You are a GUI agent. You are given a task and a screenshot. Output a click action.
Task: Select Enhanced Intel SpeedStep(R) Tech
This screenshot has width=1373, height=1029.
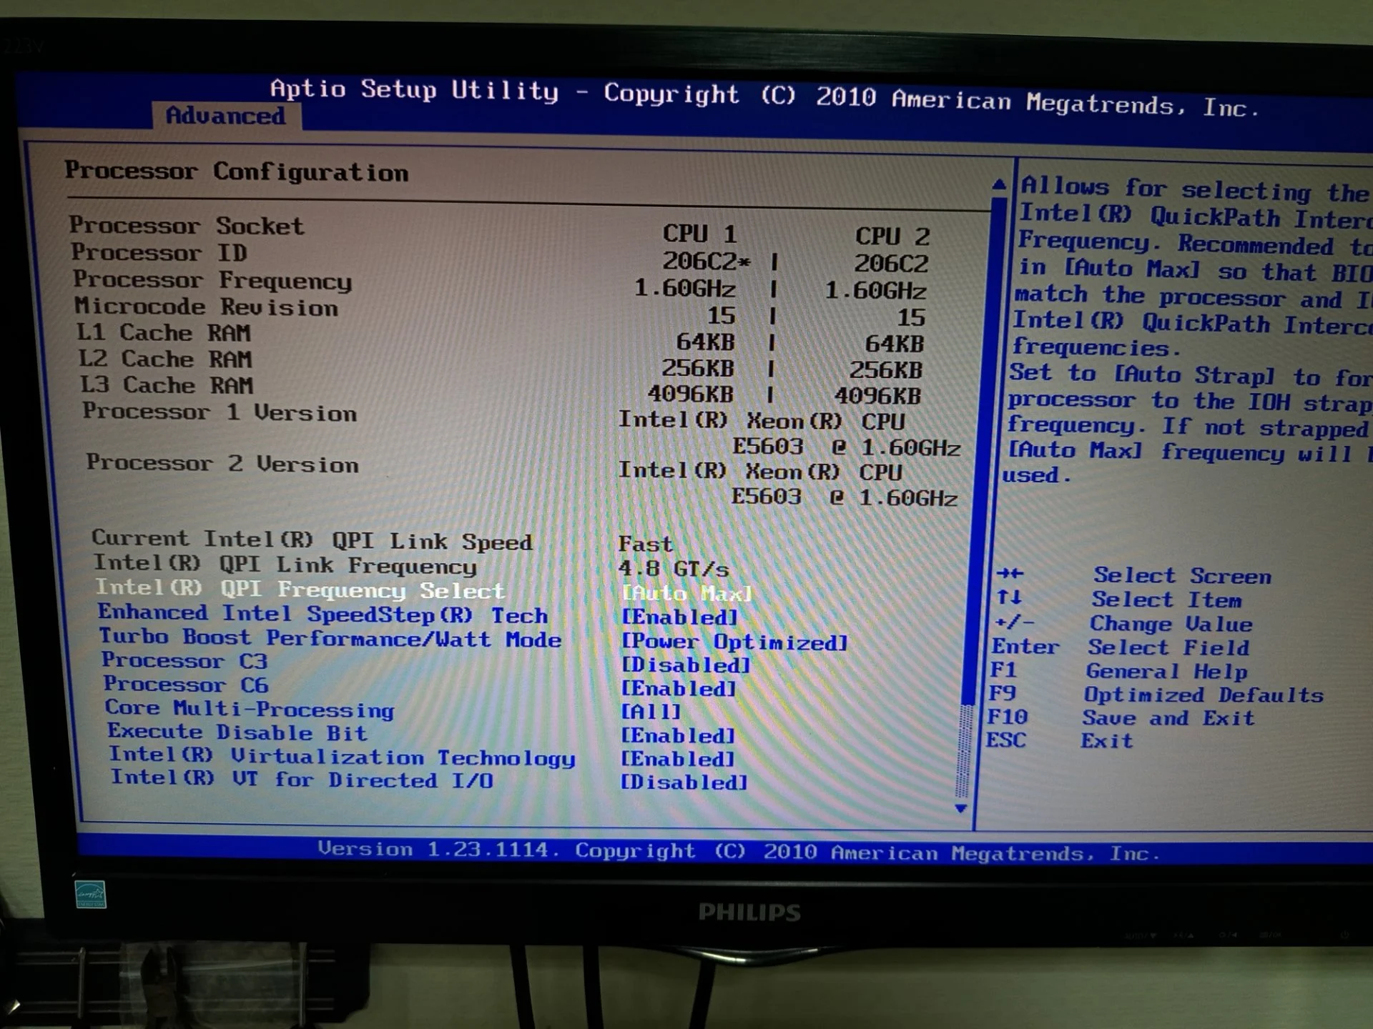pos(323,614)
